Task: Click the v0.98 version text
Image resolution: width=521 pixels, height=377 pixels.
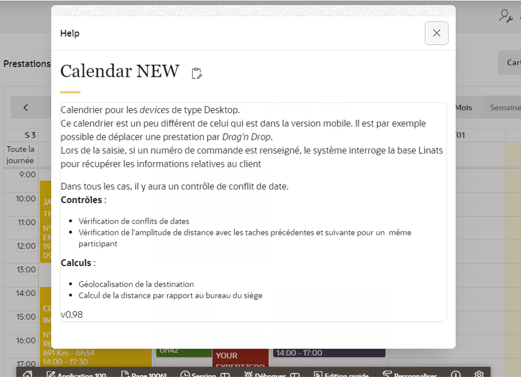Action: [72, 314]
